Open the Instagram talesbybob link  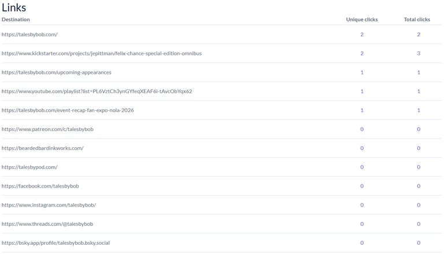click(49, 205)
